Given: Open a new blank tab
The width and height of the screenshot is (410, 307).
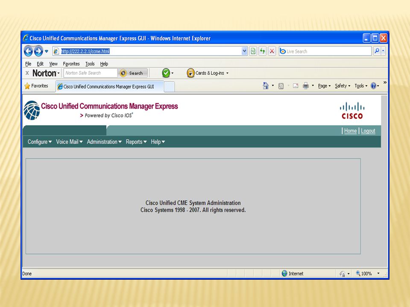Looking at the screenshot, I should click(x=170, y=87).
